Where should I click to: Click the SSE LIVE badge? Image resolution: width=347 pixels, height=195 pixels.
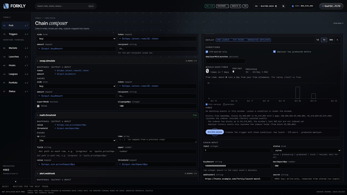pyautogui.click(x=210, y=6)
